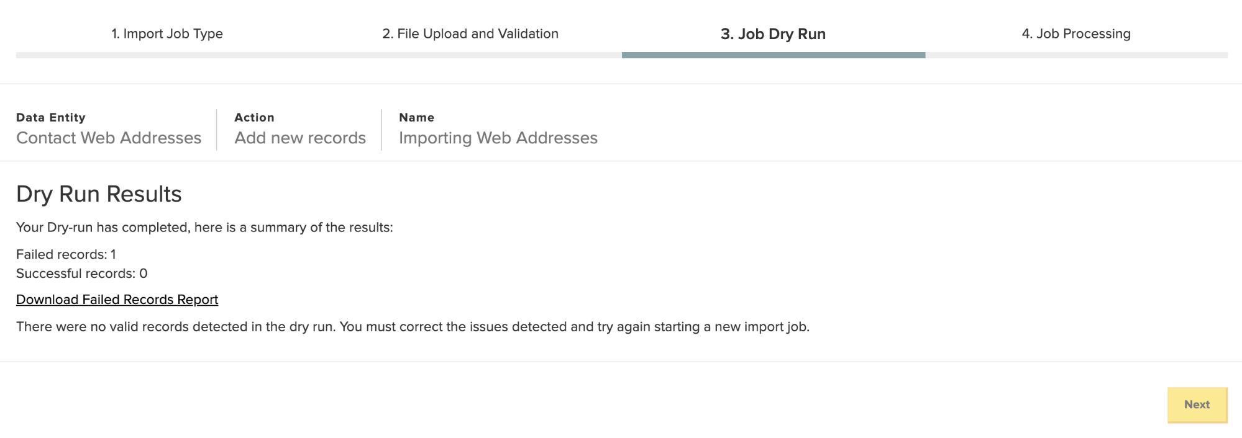
Task: Click the Dry Run Results heading
Action: tap(99, 194)
